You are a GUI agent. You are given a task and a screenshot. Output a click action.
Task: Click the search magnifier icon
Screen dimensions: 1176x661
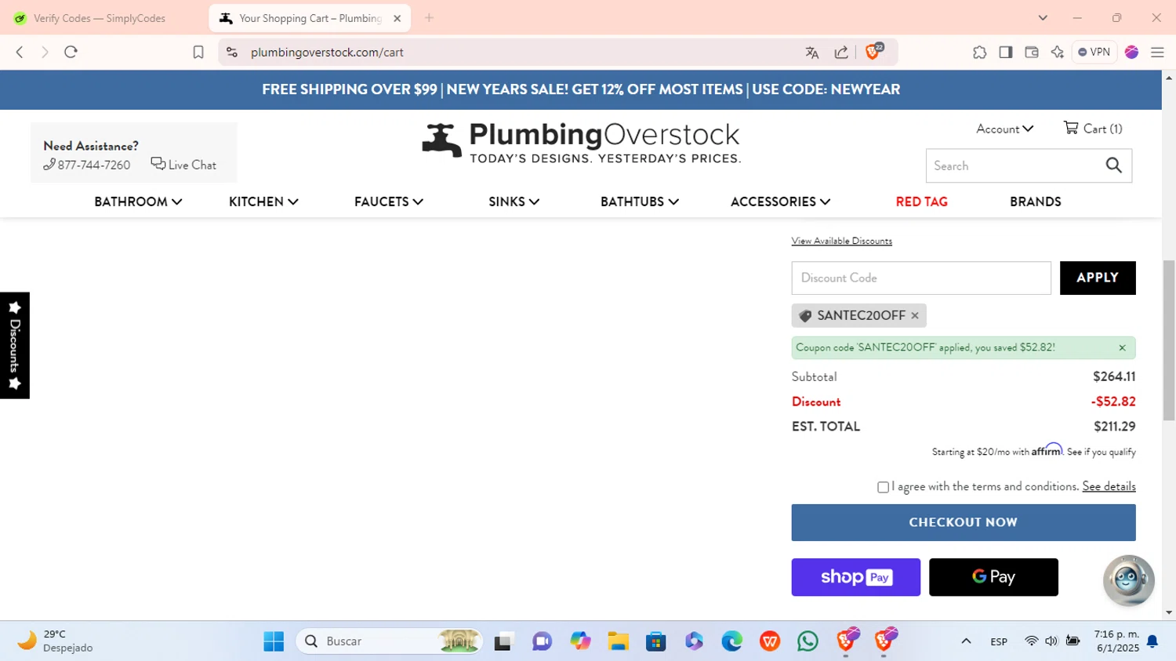tap(1114, 165)
